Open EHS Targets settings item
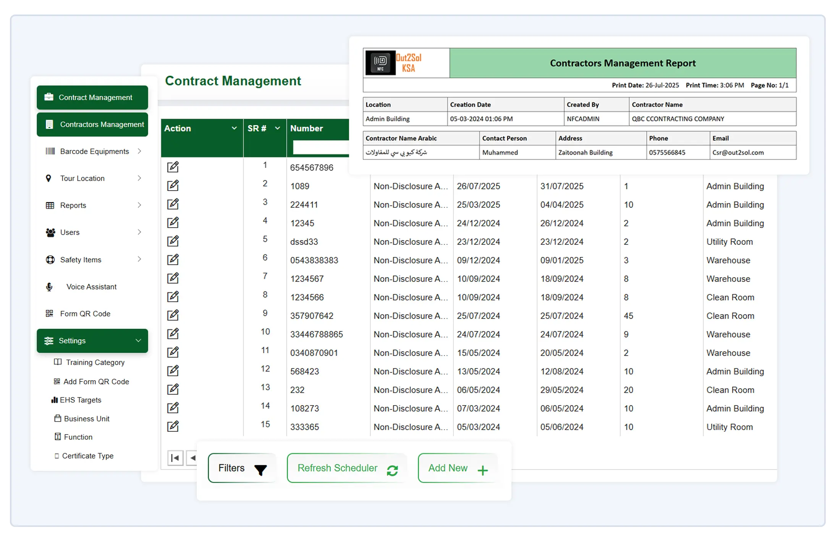This screenshot has height=546, width=838. [80, 400]
